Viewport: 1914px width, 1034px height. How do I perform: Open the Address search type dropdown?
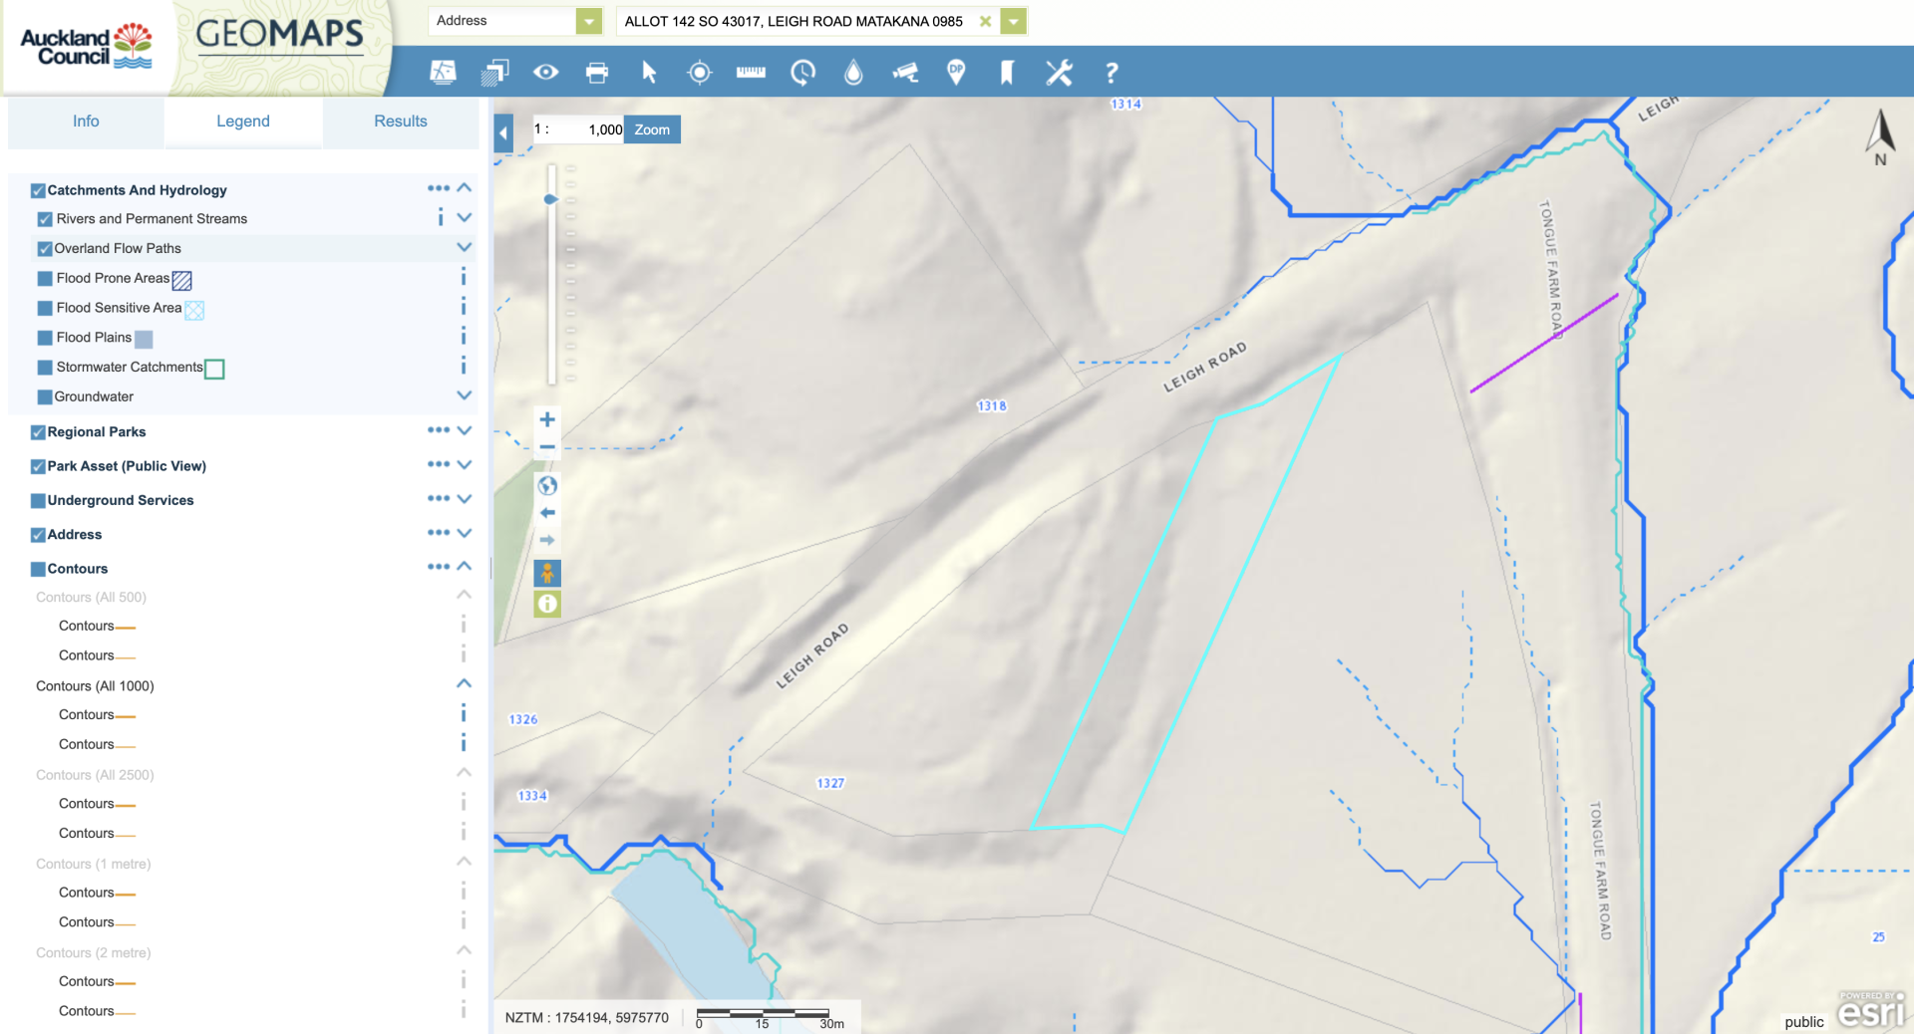tap(589, 21)
